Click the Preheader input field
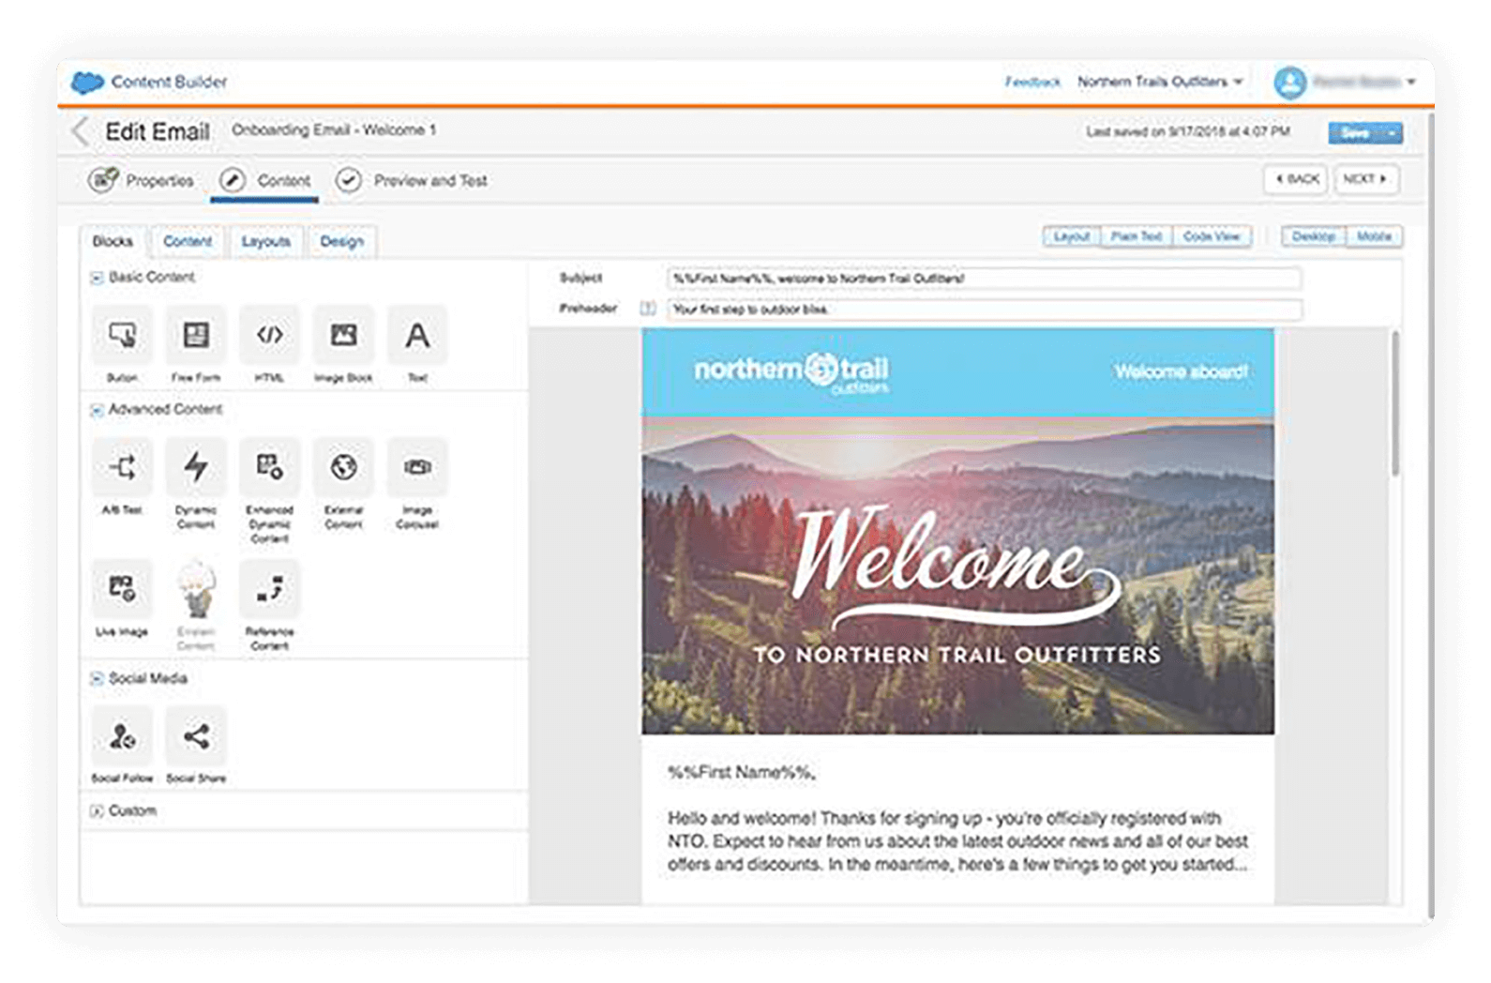Viewport: 1491px width, 983px height. [984, 310]
